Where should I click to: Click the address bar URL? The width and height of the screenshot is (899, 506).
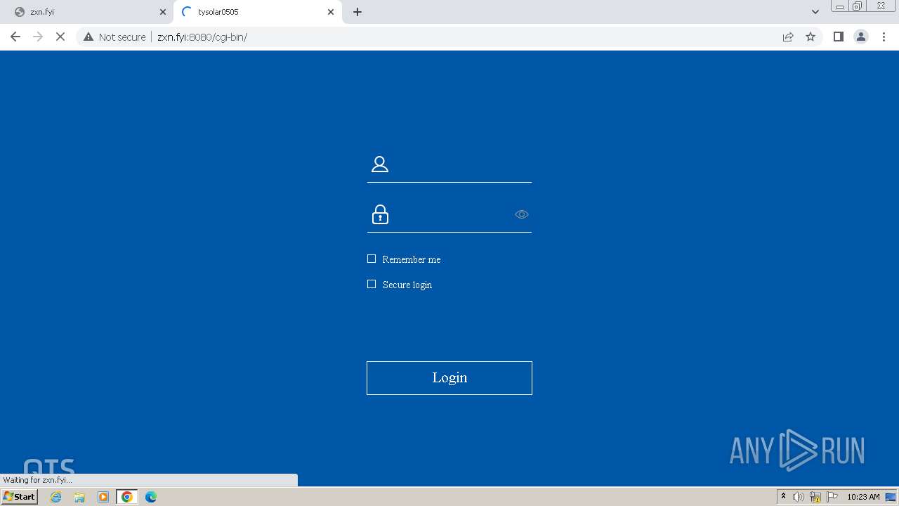(202, 37)
